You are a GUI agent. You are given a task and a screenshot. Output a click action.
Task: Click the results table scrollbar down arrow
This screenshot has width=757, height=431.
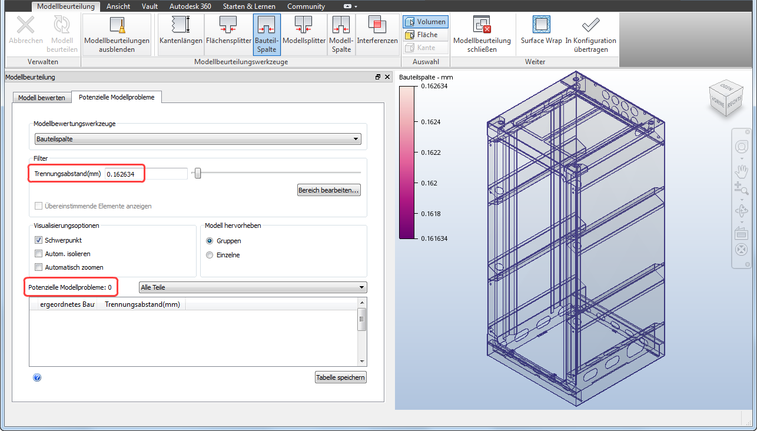362,362
